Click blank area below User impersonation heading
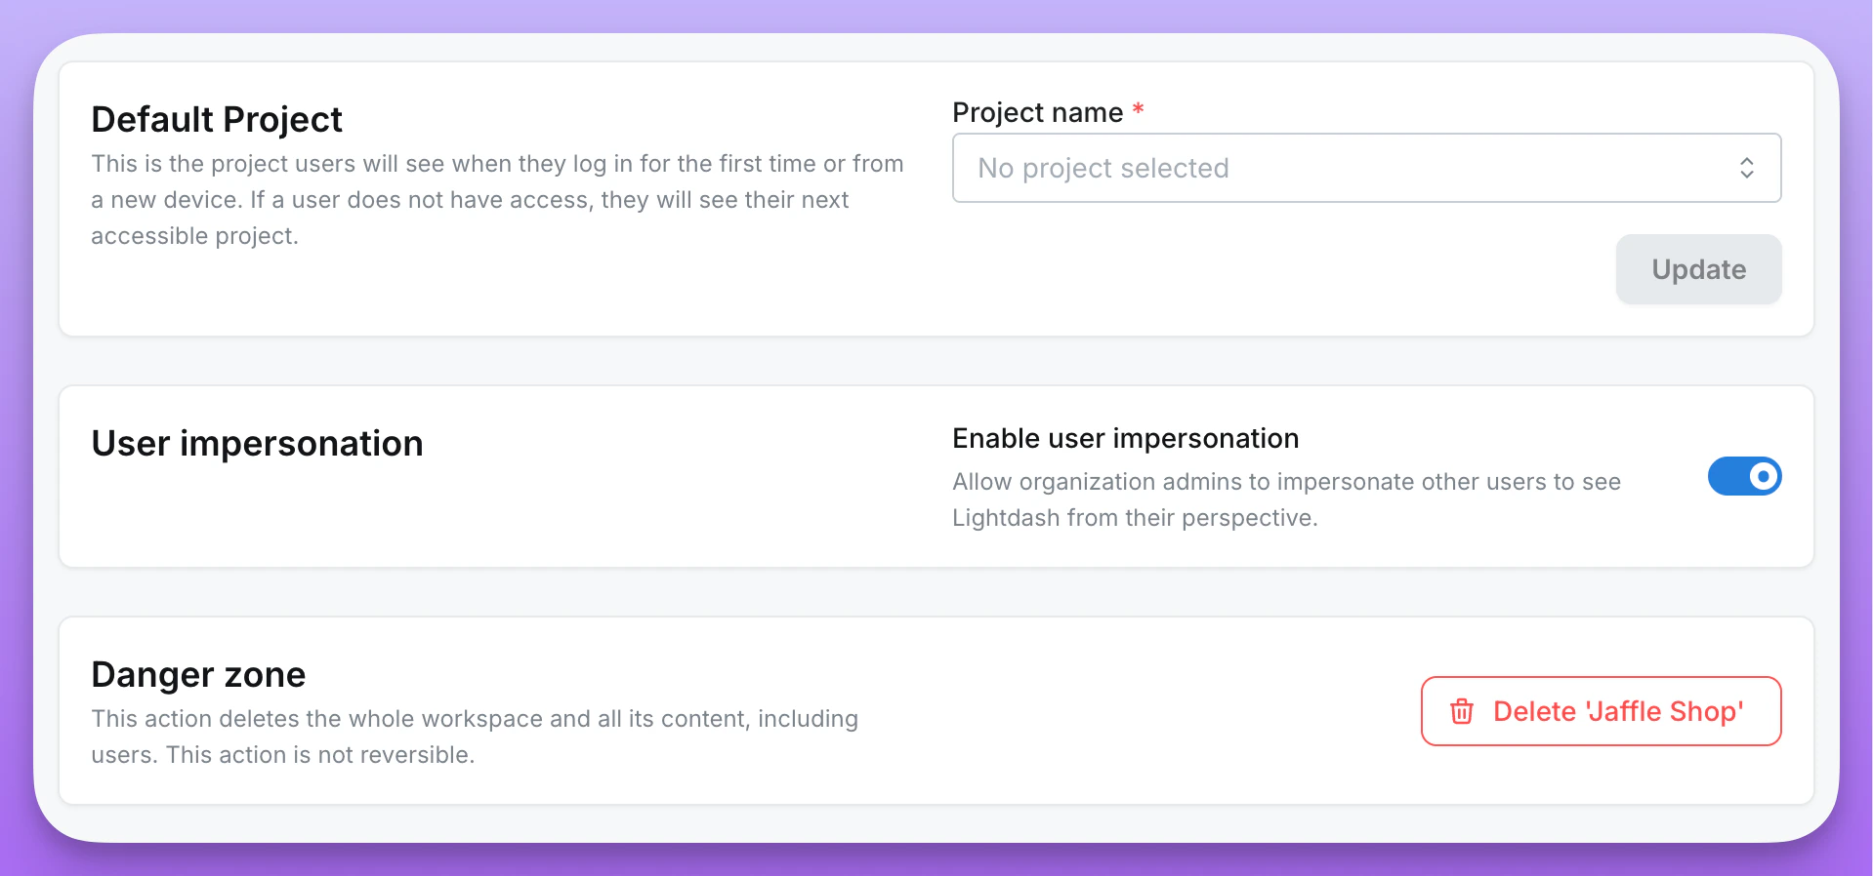1873x876 pixels. point(391,517)
